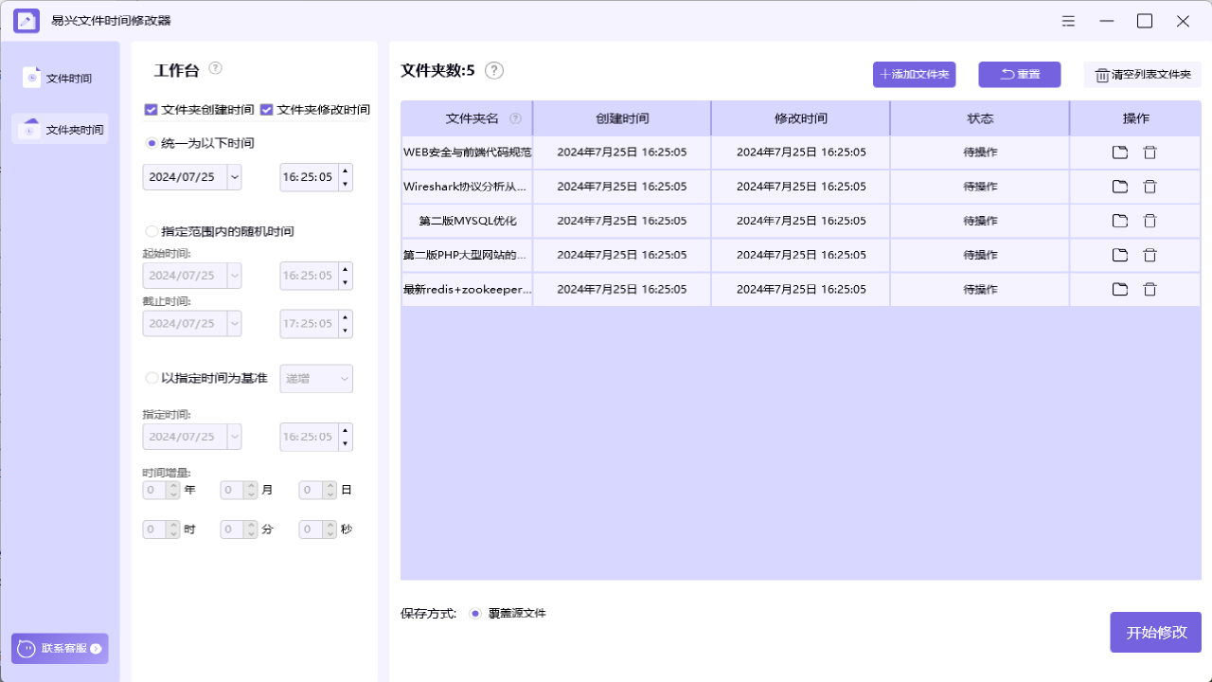Uncheck the 文件夹创建时间 checkbox
Image resolution: width=1212 pixels, height=682 pixels.
pyautogui.click(x=151, y=109)
